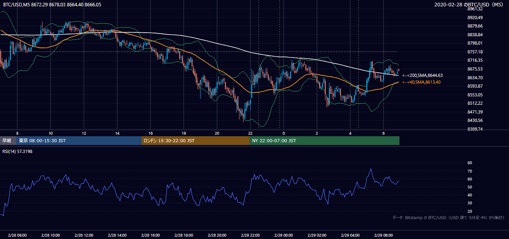Viewport: 509px width, 239px height.
Task: Click the hour 22 tick on price chart
Action: coord(250,133)
